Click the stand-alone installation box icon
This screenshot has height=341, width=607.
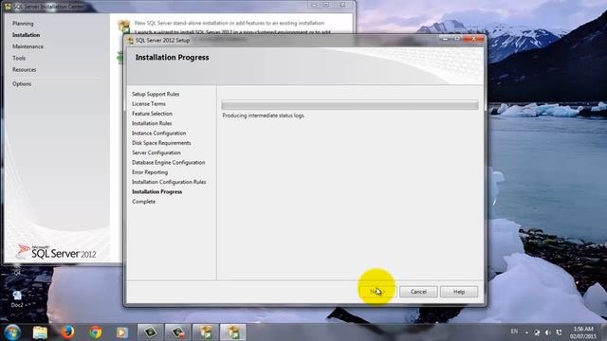click(x=124, y=26)
